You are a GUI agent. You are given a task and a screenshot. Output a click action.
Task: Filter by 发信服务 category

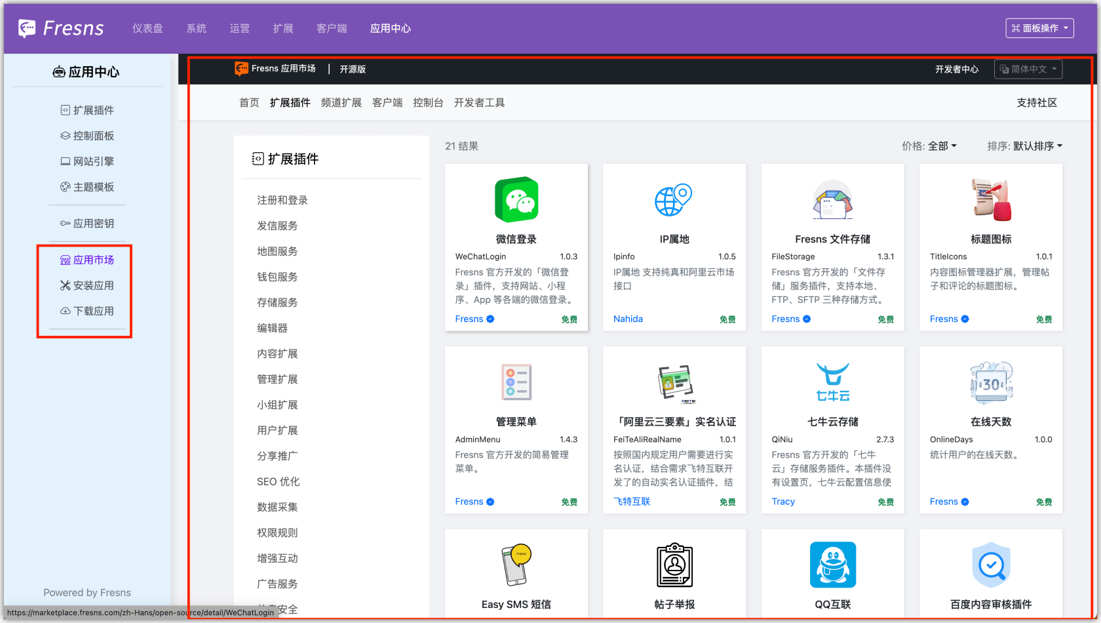point(277,226)
